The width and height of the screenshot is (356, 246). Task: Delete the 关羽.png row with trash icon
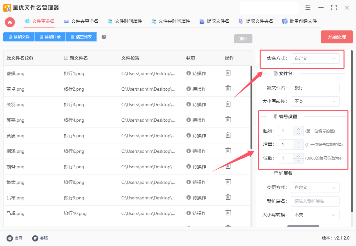pos(228,104)
